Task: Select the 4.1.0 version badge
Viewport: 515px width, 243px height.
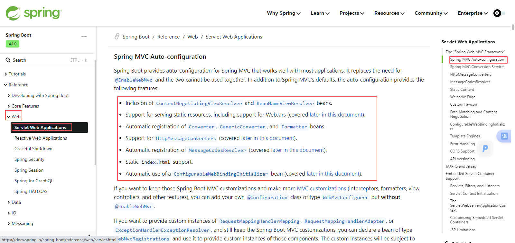Action: pos(13,44)
